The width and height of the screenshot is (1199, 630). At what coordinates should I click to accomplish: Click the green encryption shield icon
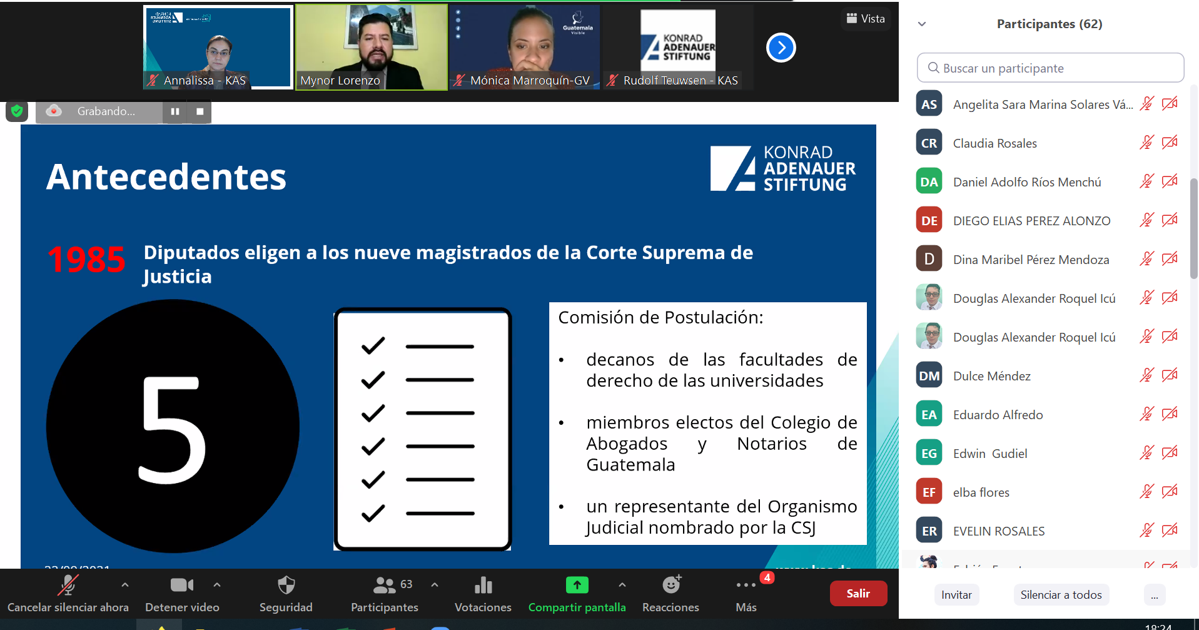coord(17,111)
